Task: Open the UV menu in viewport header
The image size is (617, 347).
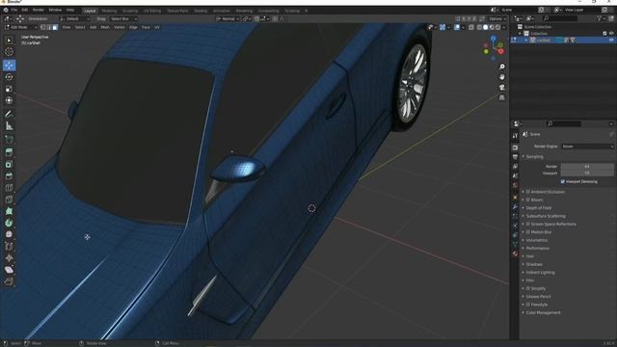Action: (157, 27)
